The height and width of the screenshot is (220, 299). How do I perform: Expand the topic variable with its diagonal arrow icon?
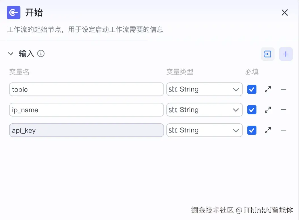(268, 89)
